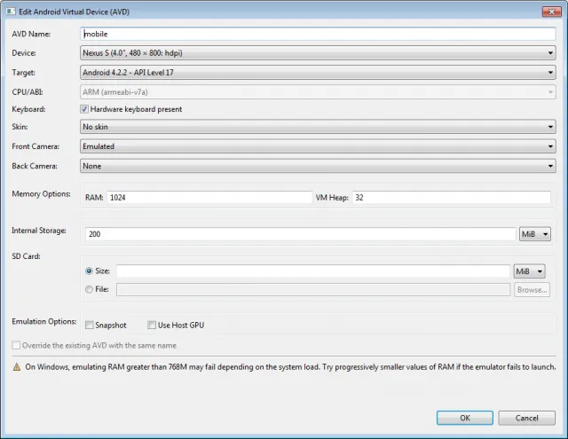This screenshot has width=568, height=439.
Task: Click the Front Camera label
Action: pyautogui.click(x=35, y=146)
